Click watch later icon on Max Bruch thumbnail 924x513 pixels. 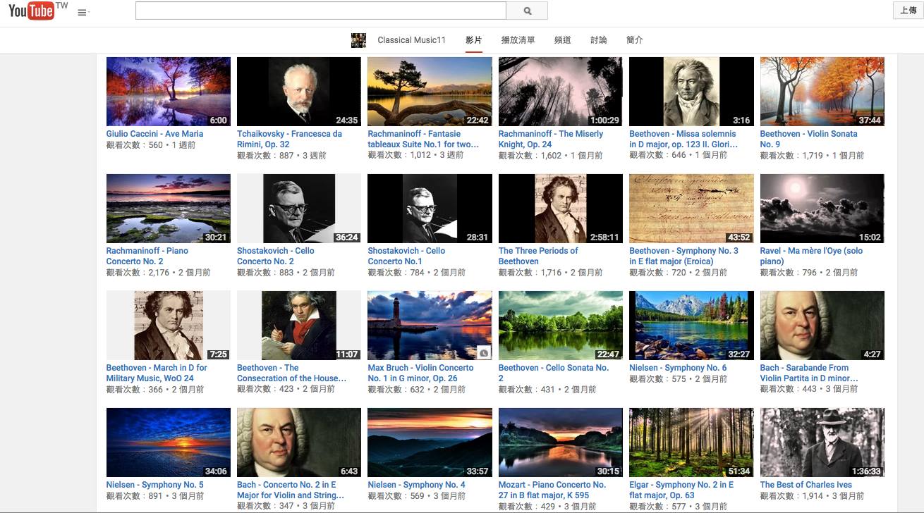pos(483,352)
